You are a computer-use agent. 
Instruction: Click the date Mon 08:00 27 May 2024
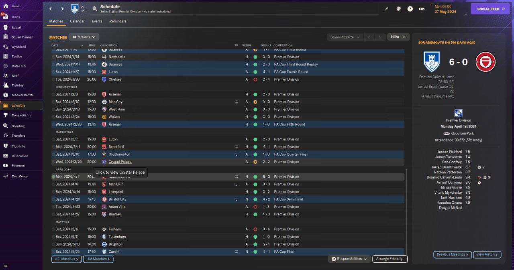click(446, 9)
